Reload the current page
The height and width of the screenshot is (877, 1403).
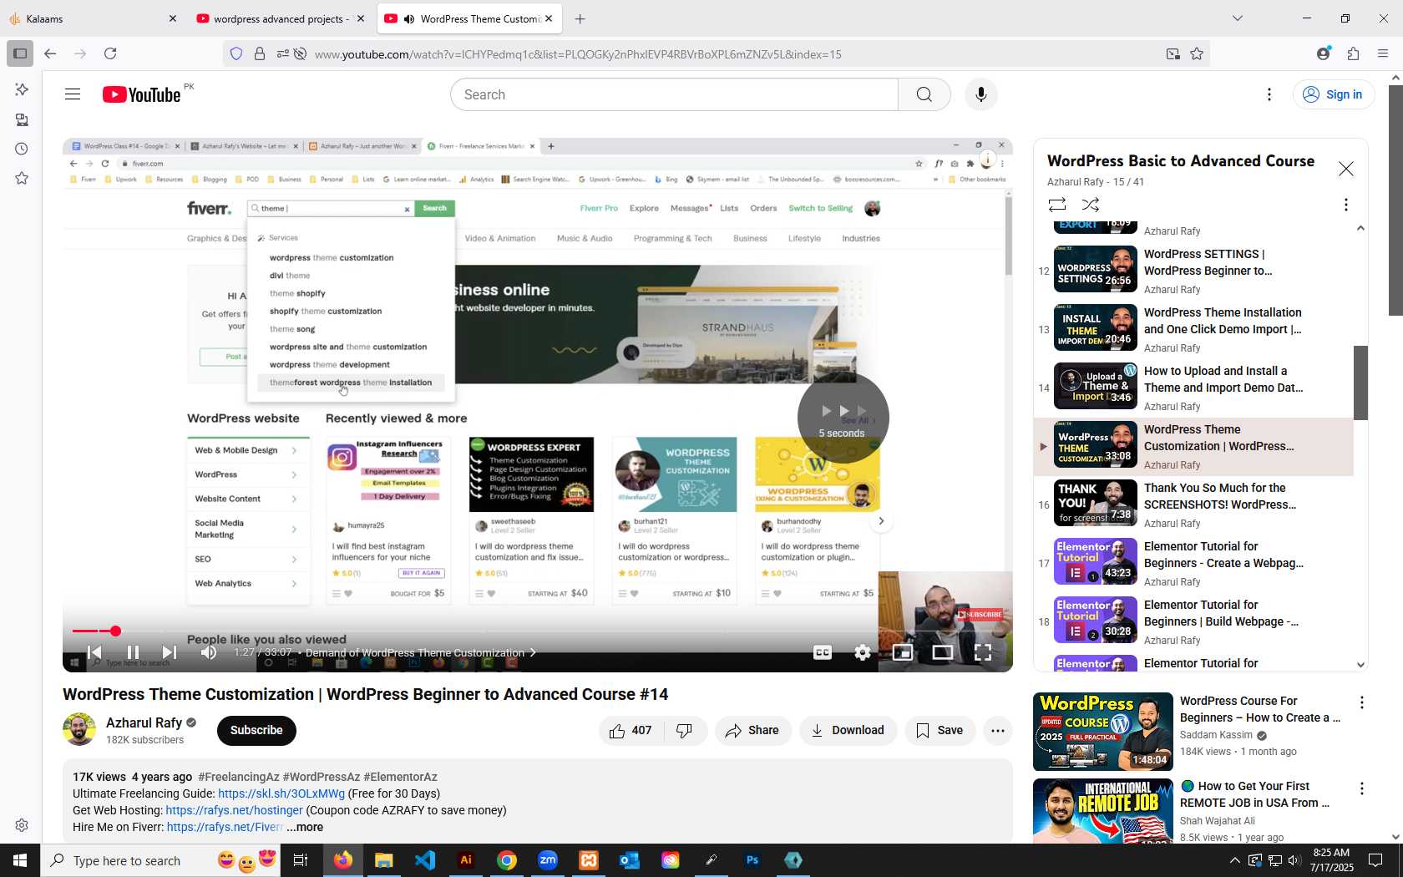coord(110,53)
